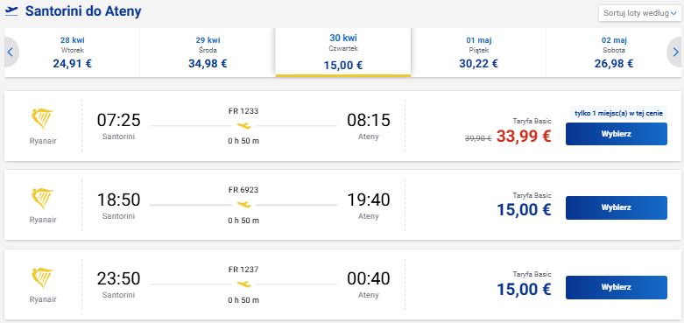The width and height of the screenshot is (684, 323).
Task: Select the 02 maj Sobota date tab
Action: click(614, 53)
